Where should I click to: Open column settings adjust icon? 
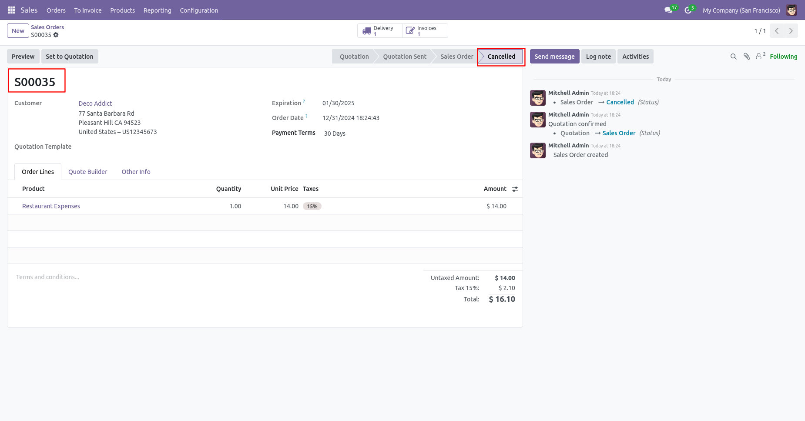pos(515,189)
